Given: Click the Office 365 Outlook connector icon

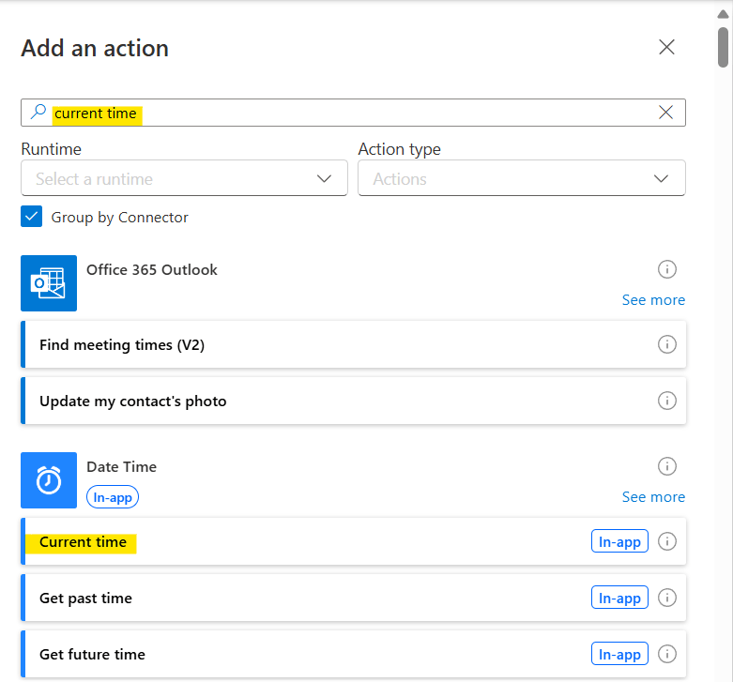Looking at the screenshot, I should pos(49,282).
